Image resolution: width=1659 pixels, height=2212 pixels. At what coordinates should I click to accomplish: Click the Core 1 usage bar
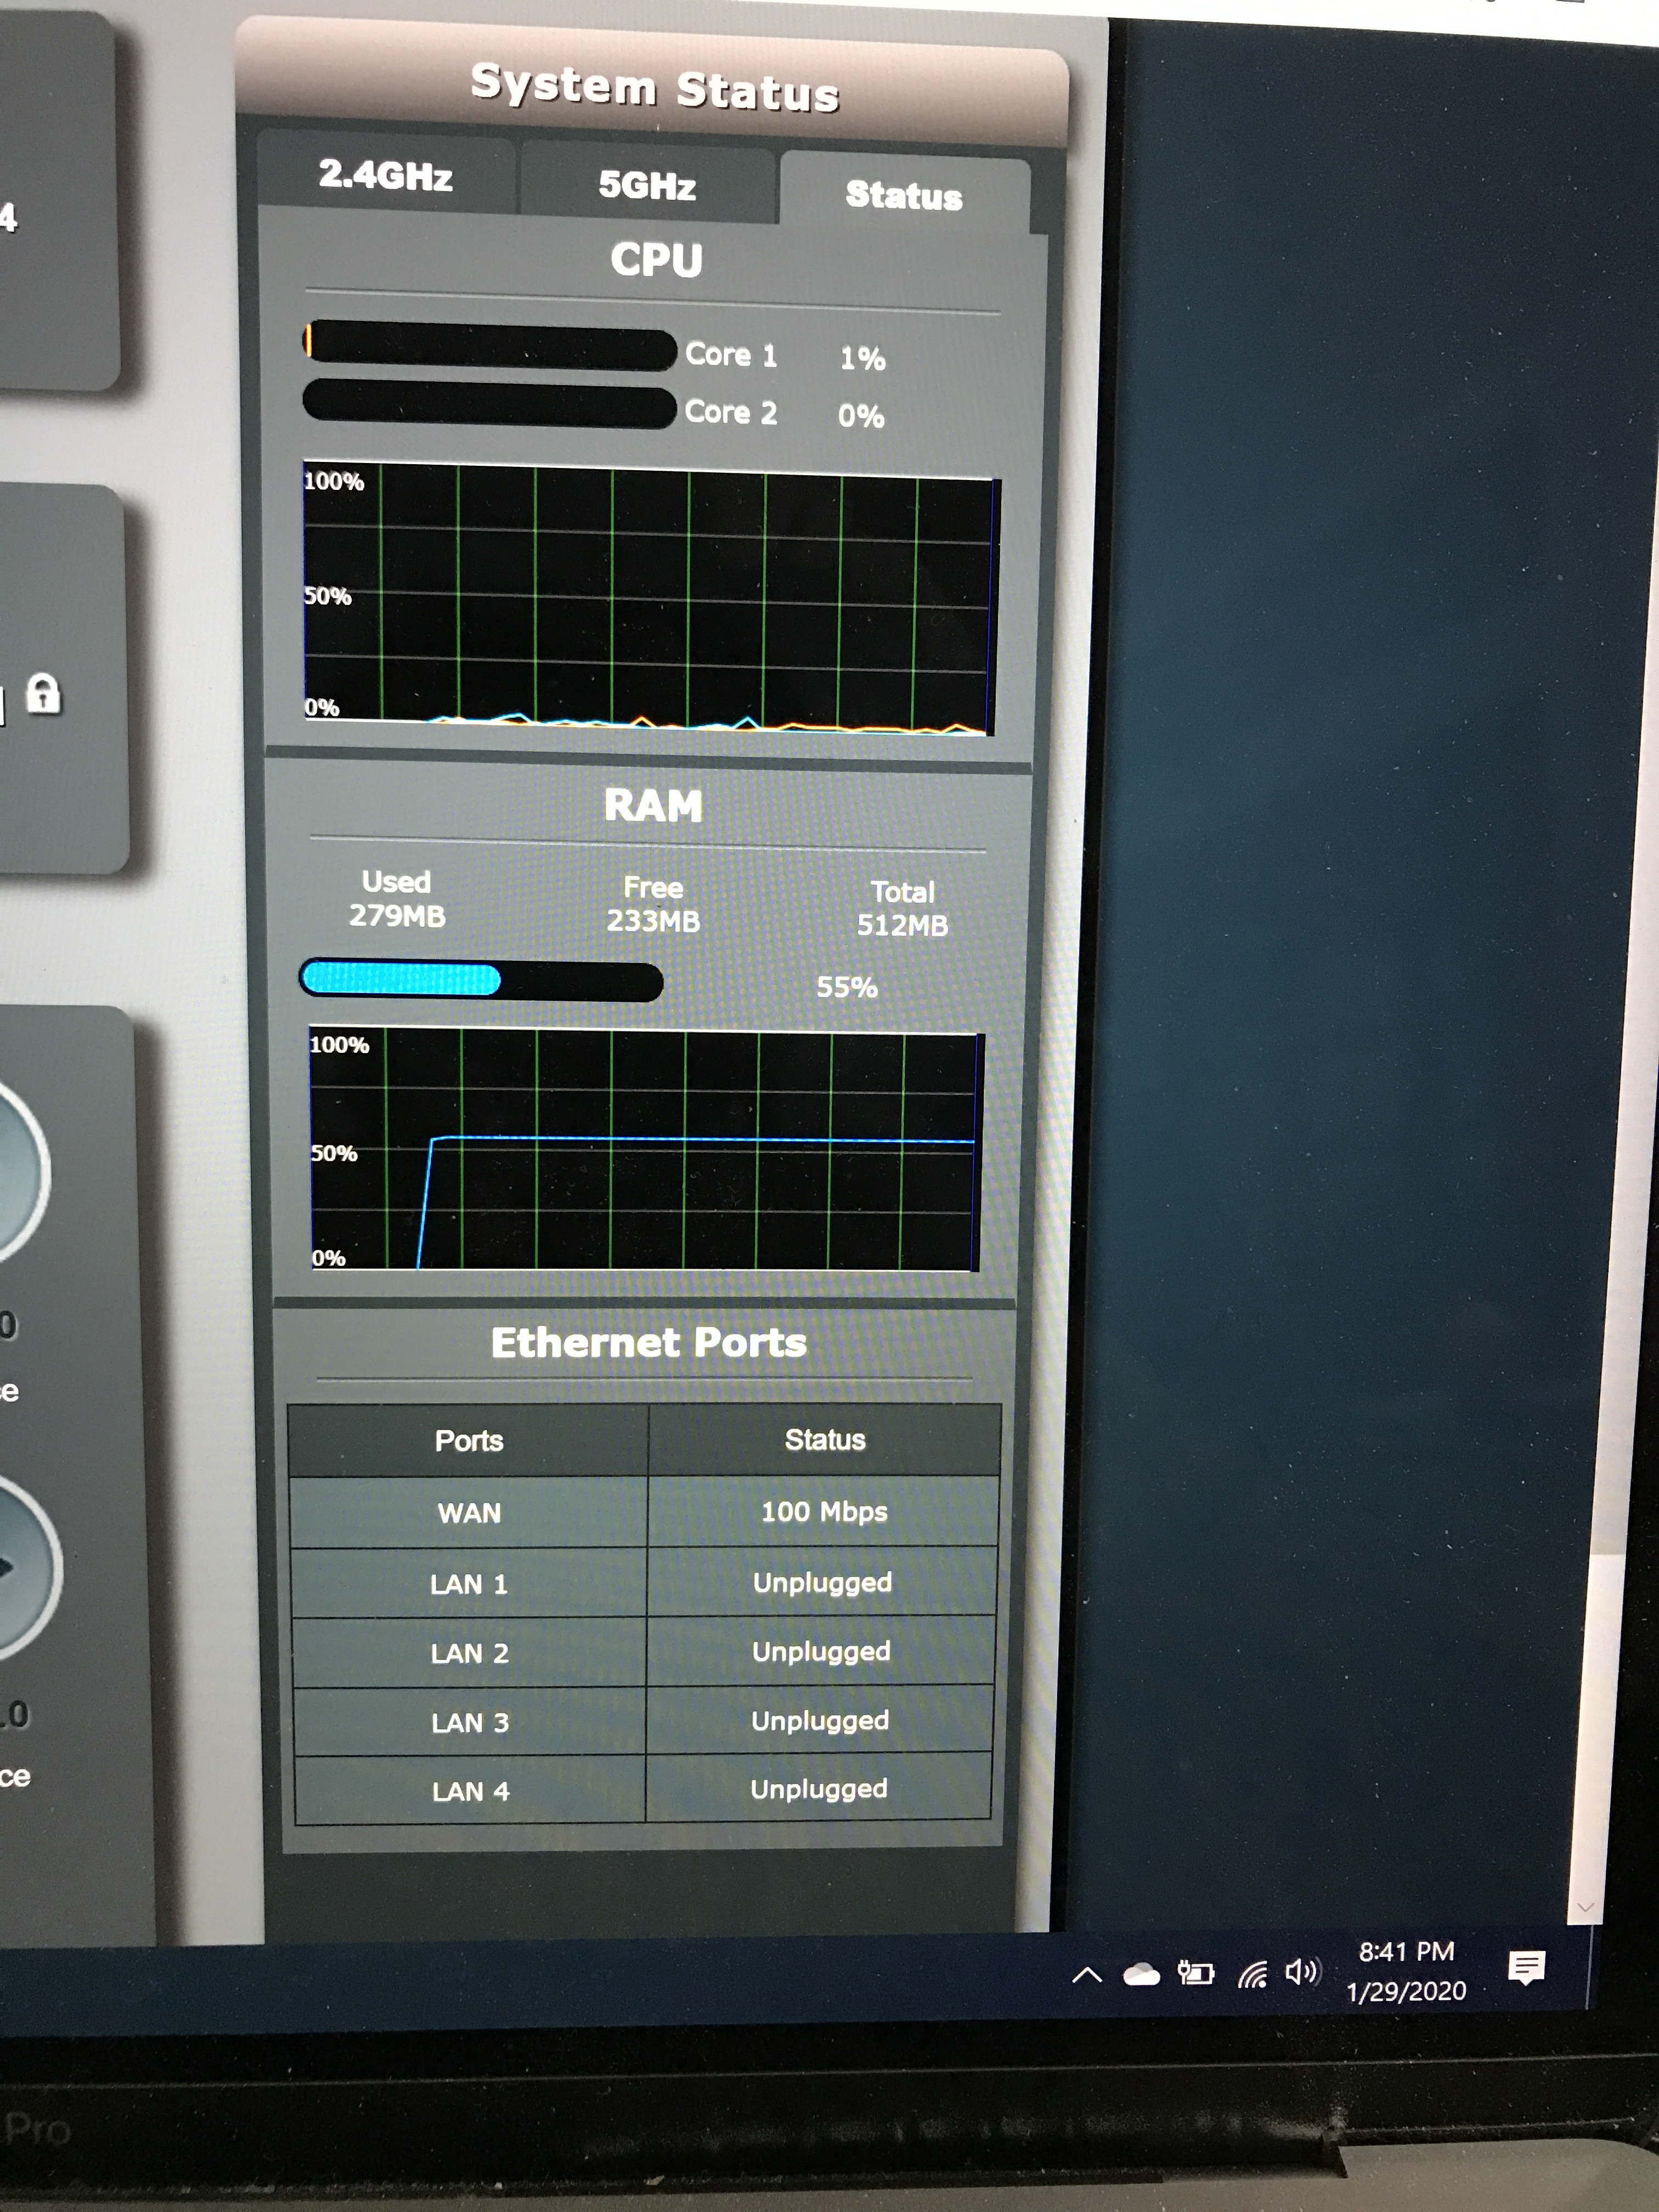[x=490, y=347]
